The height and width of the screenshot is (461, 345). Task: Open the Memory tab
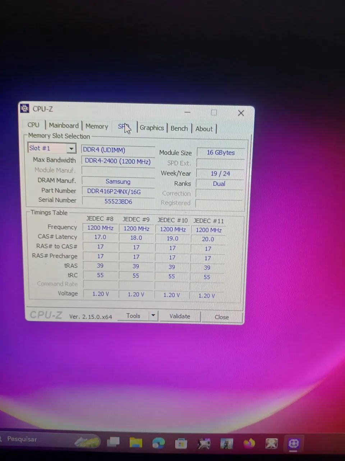[x=97, y=126]
